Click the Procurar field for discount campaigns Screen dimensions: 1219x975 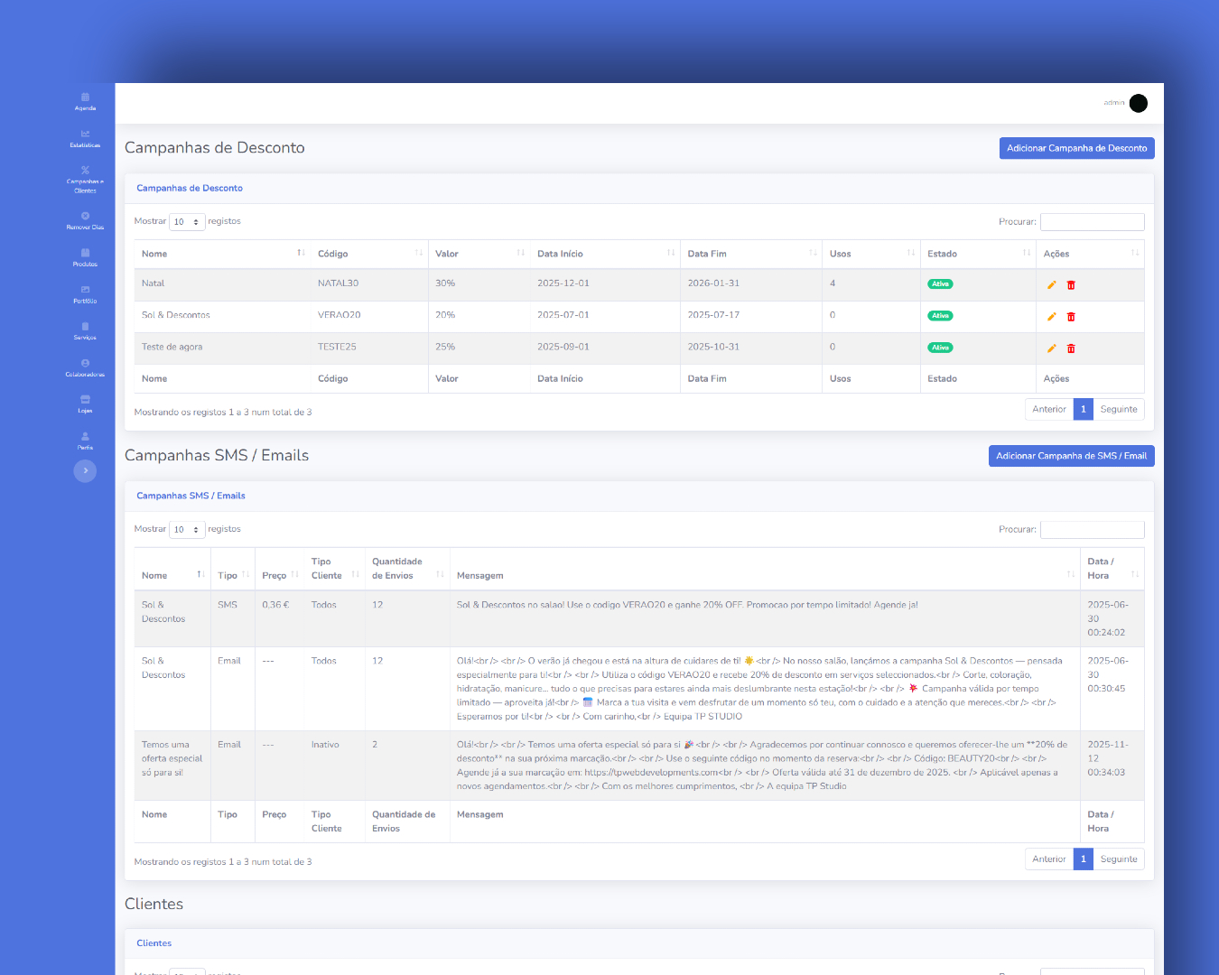click(1092, 222)
